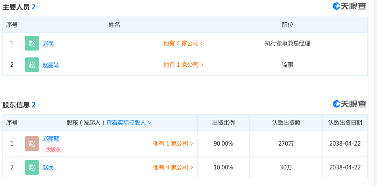The image size is (377, 186).
Task: Expand 他有 4 家公司 in 主要人员 table
Action: coord(183,43)
